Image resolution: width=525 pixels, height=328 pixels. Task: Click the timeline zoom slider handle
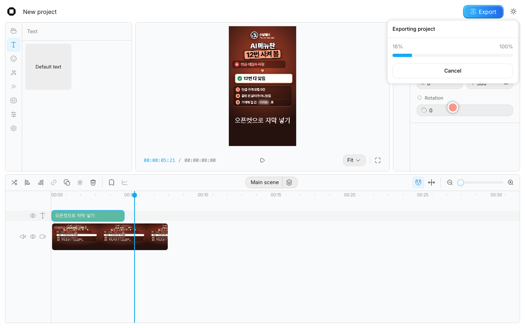(461, 182)
